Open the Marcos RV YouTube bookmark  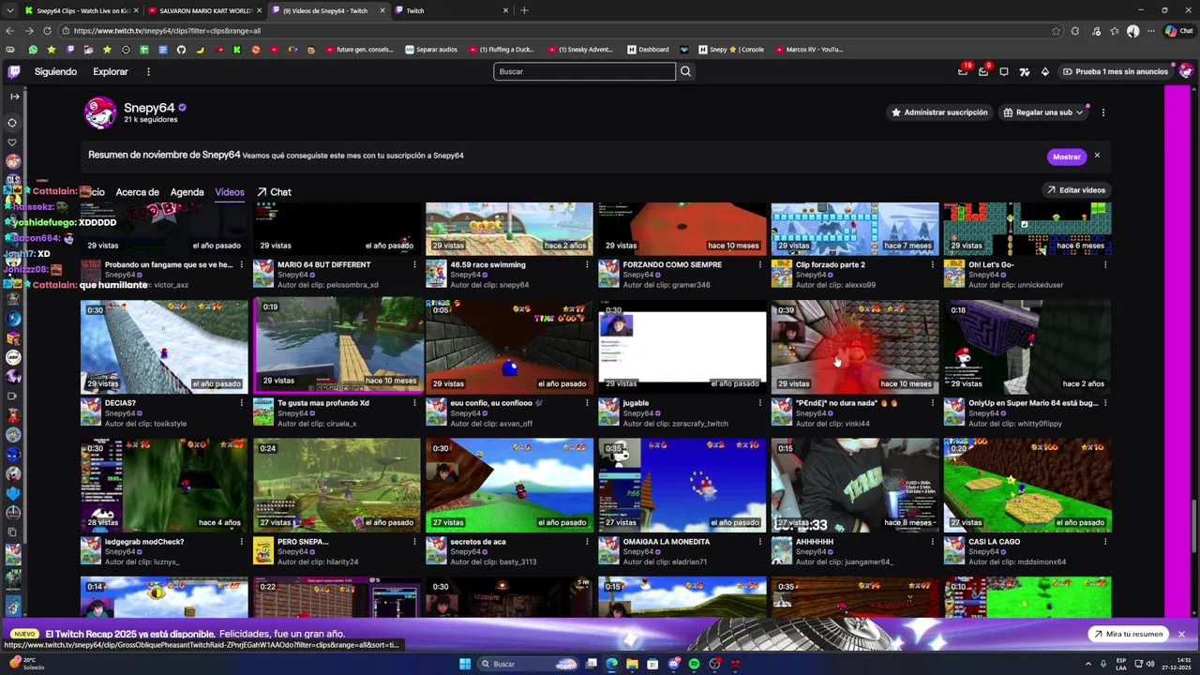point(809,50)
